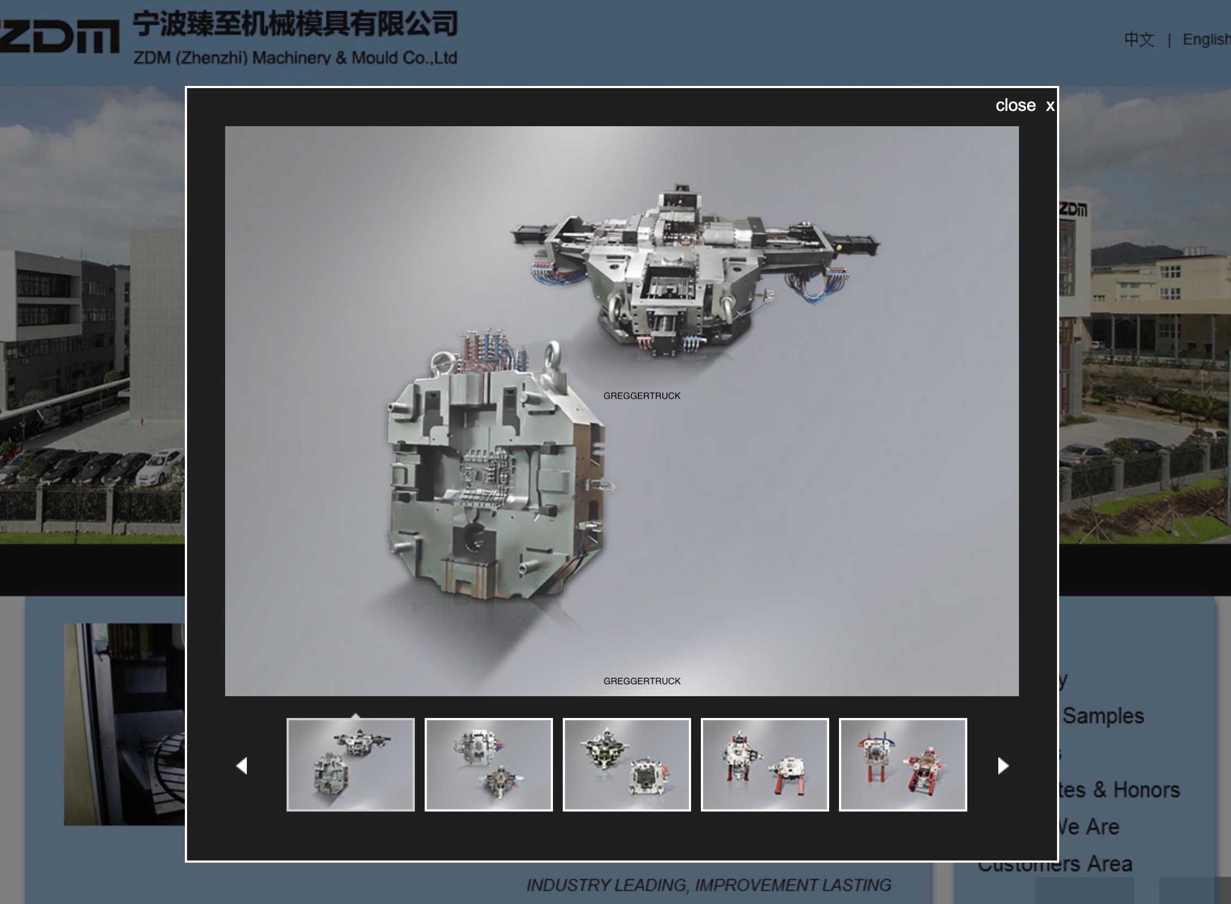
Task: Select the first mould thumbnail
Action: click(x=351, y=764)
